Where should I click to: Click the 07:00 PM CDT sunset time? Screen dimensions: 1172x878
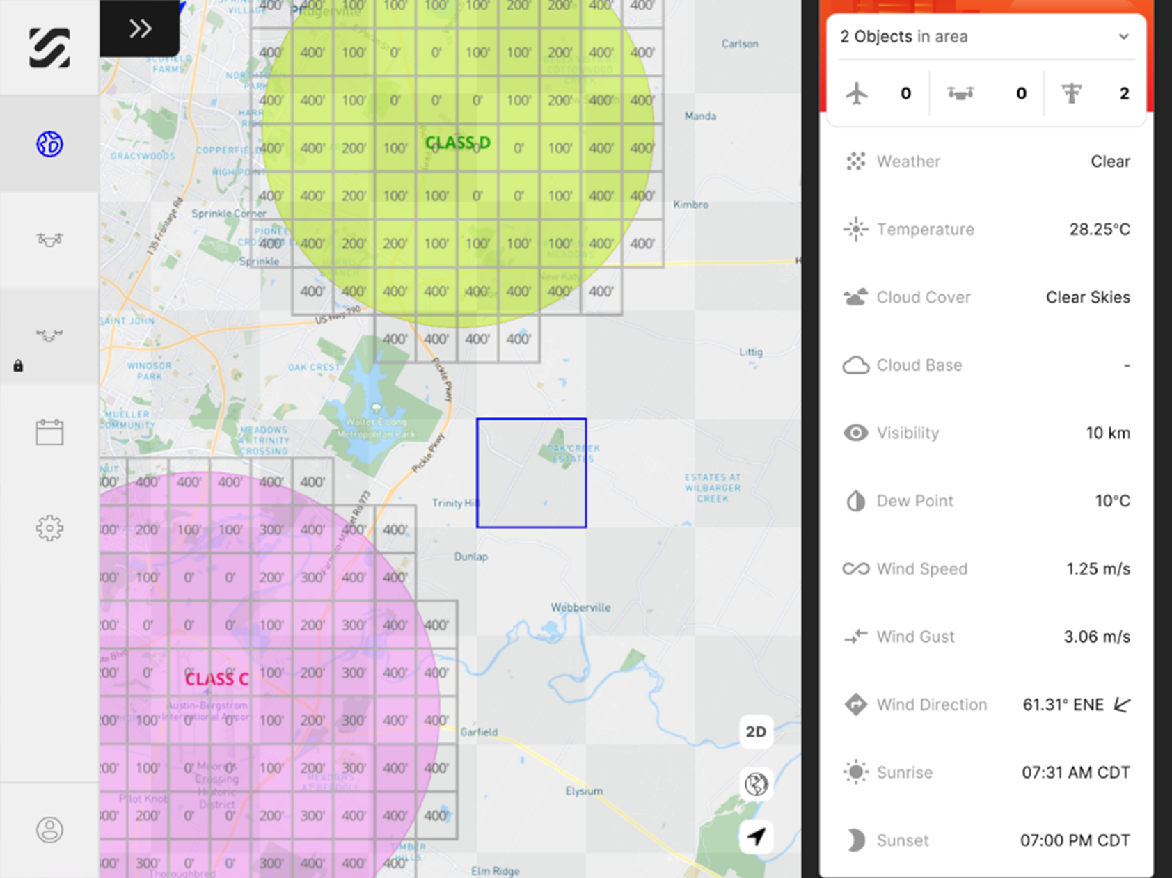tap(1075, 840)
